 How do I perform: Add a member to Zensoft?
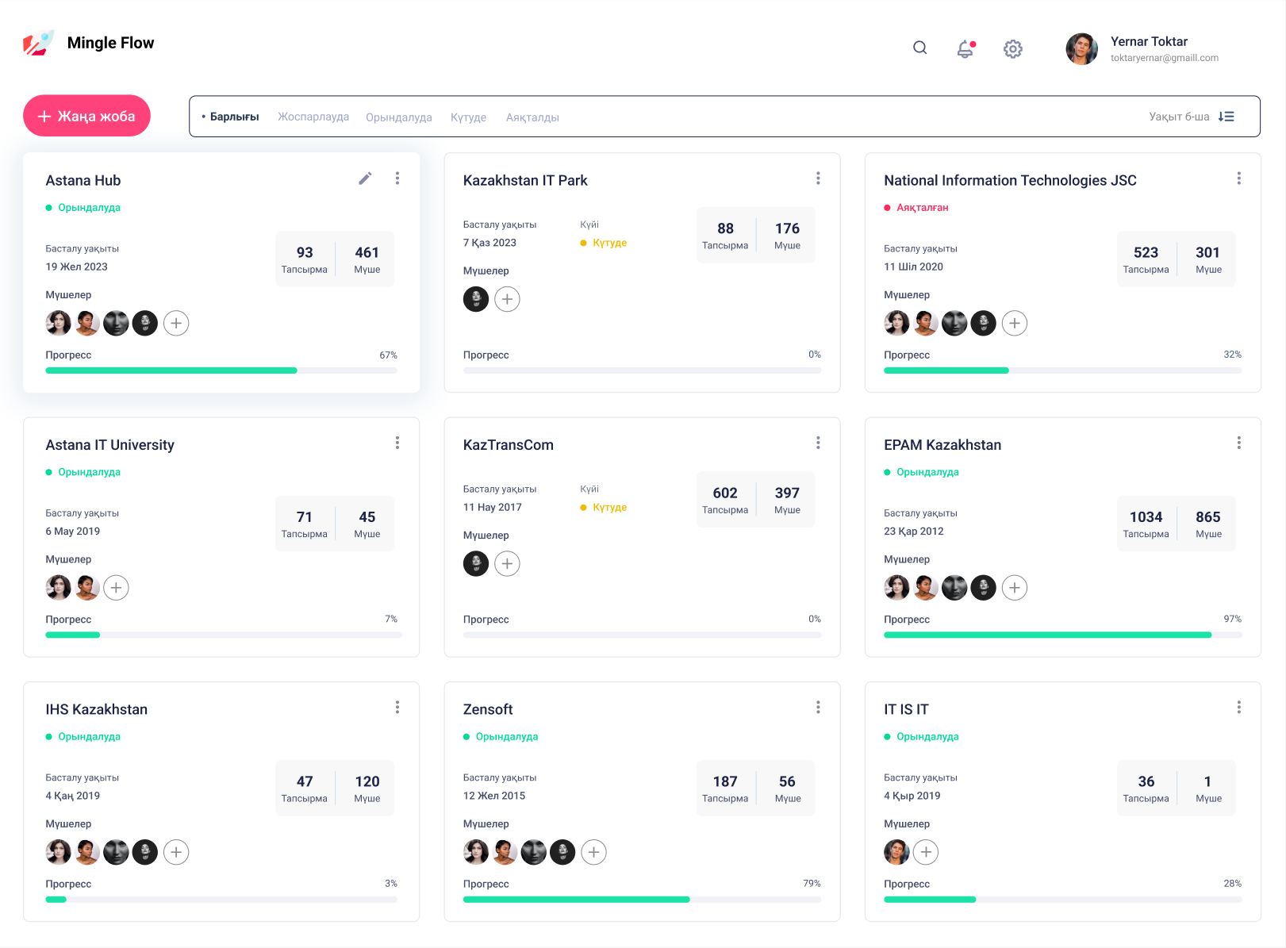coord(593,852)
